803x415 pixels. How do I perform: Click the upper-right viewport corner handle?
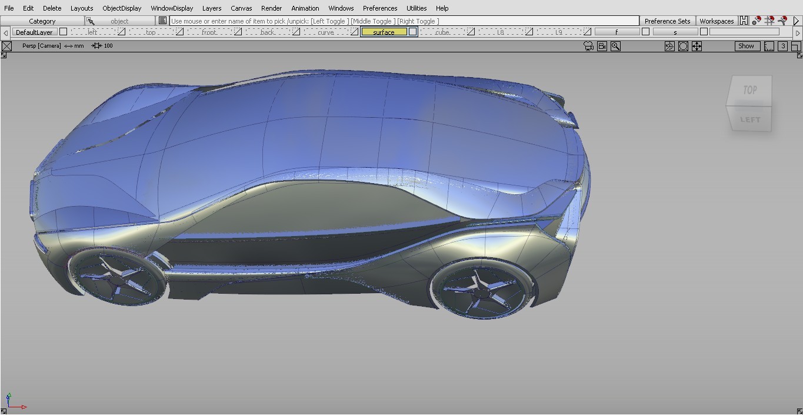point(799,55)
